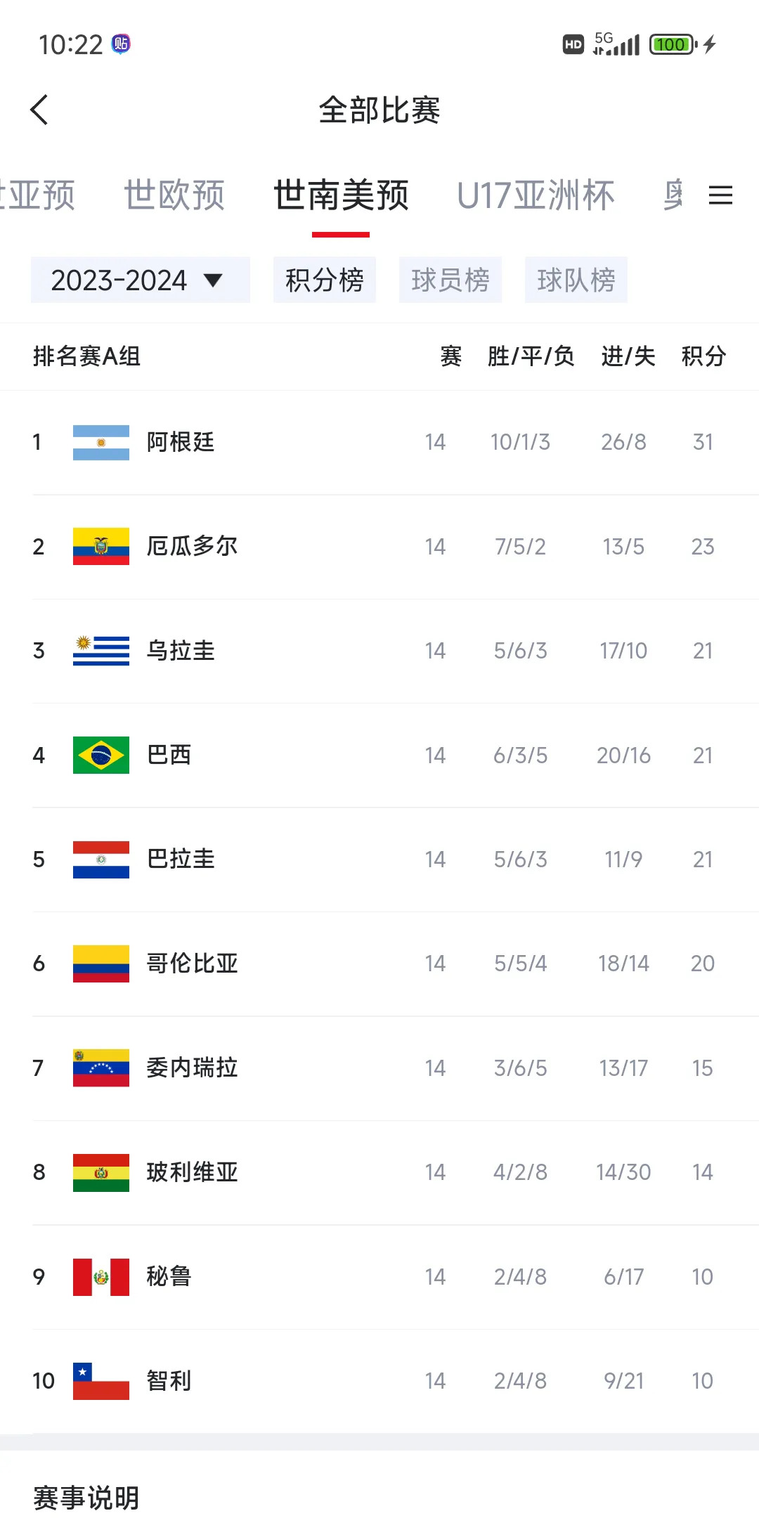The width and height of the screenshot is (759, 1518).
Task: Tap the back arrow icon
Action: (40, 110)
